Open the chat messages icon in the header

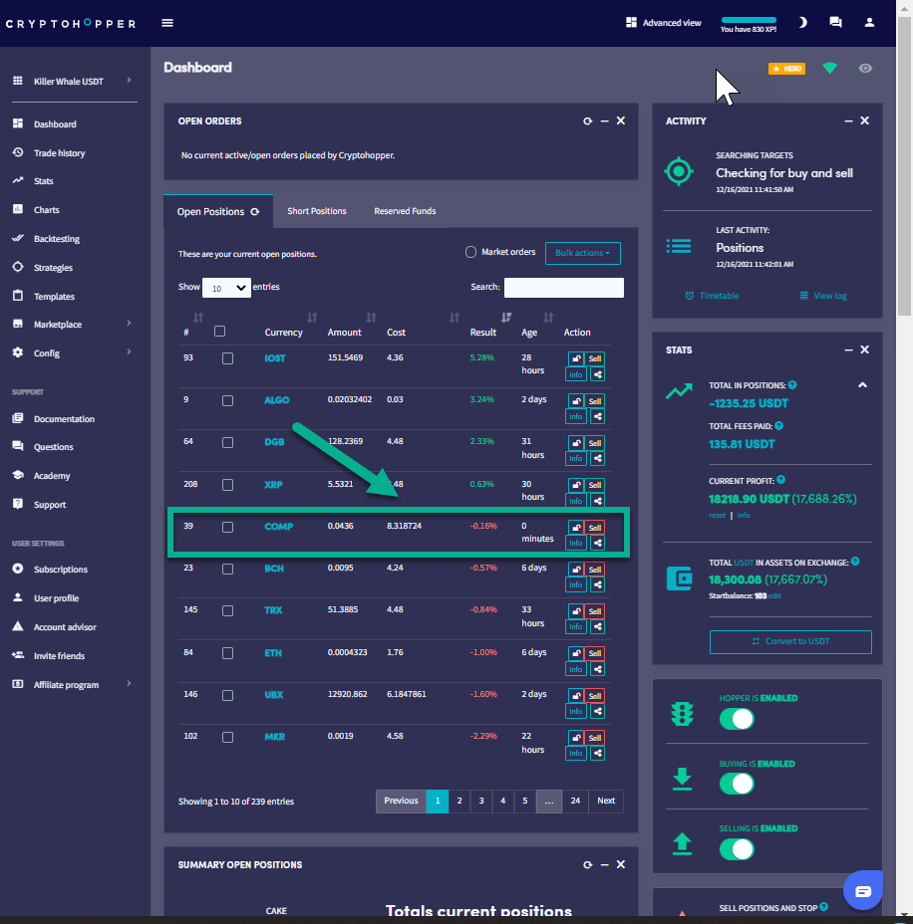pos(835,23)
